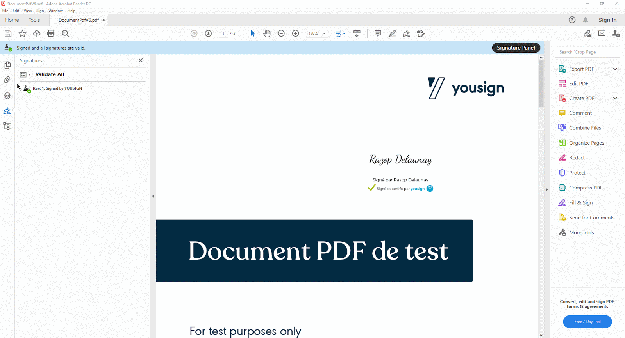The width and height of the screenshot is (625, 338).
Task: Open the sign document pen tool
Action: (407, 34)
